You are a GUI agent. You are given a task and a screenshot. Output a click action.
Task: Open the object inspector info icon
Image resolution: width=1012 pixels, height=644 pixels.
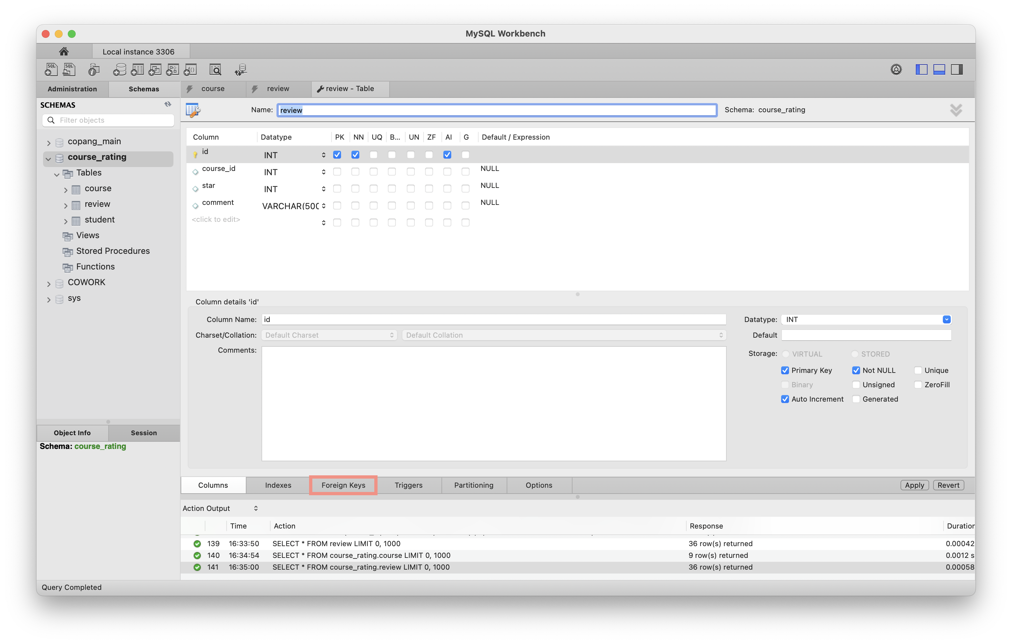point(94,69)
